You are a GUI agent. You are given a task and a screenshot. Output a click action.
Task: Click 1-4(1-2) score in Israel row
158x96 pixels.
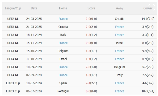click(91, 59)
